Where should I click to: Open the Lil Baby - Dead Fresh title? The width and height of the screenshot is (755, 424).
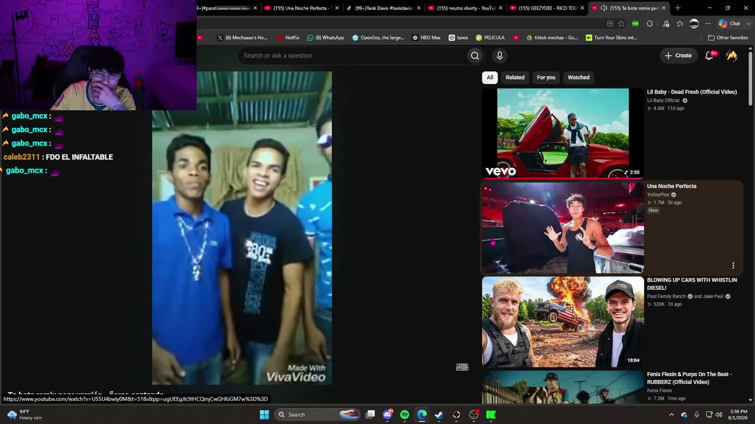tap(692, 92)
